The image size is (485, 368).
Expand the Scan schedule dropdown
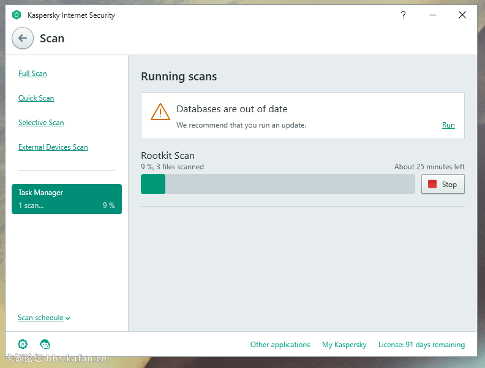pyautogui.click(x=43, y=318)
